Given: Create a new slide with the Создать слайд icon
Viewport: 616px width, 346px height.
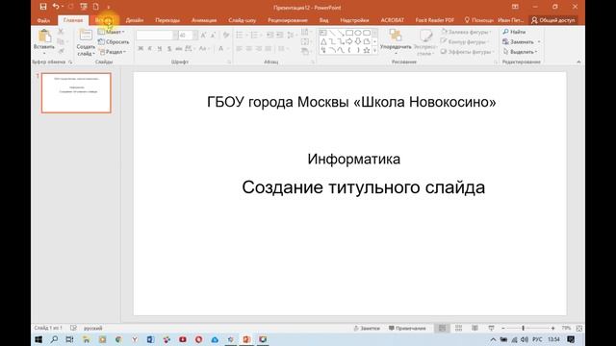Looking at the screenshot, I should click(x=86, y=36).
